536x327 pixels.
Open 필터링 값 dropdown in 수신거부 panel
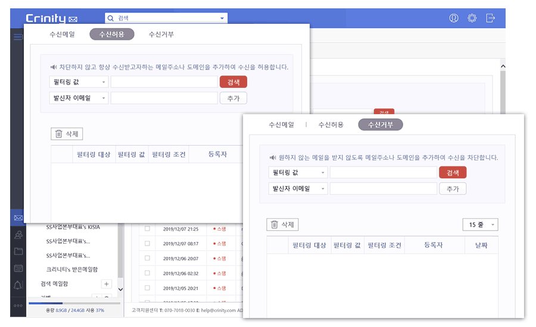298,173
